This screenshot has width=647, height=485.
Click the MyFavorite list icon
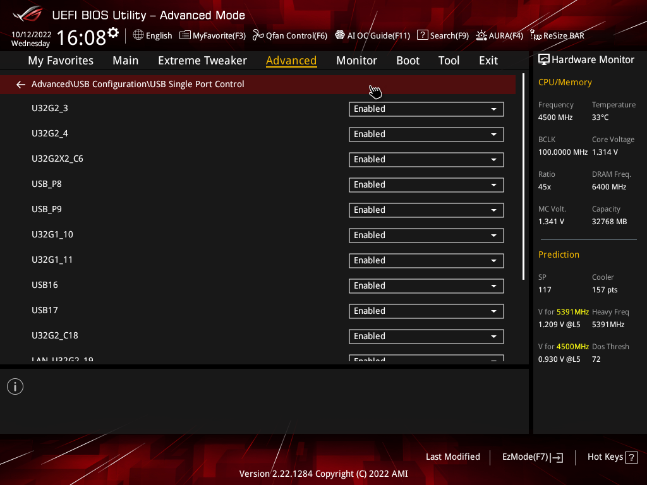pos(185,35)
